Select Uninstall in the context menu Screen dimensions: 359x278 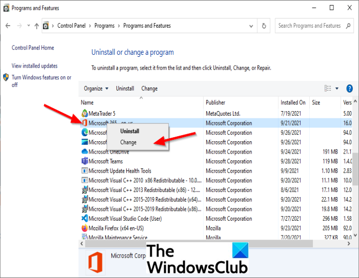pyautogui.click(x=130, y=131)
